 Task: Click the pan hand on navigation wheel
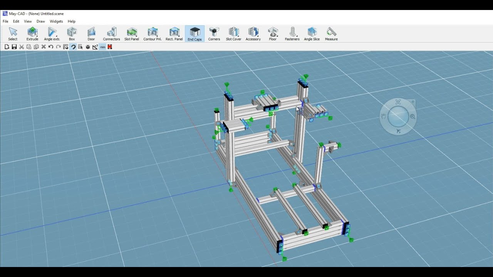click(x=384, y=116)
